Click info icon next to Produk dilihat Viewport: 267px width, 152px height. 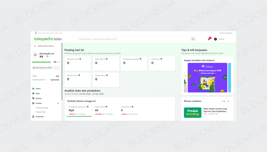(x=106, y=107)
